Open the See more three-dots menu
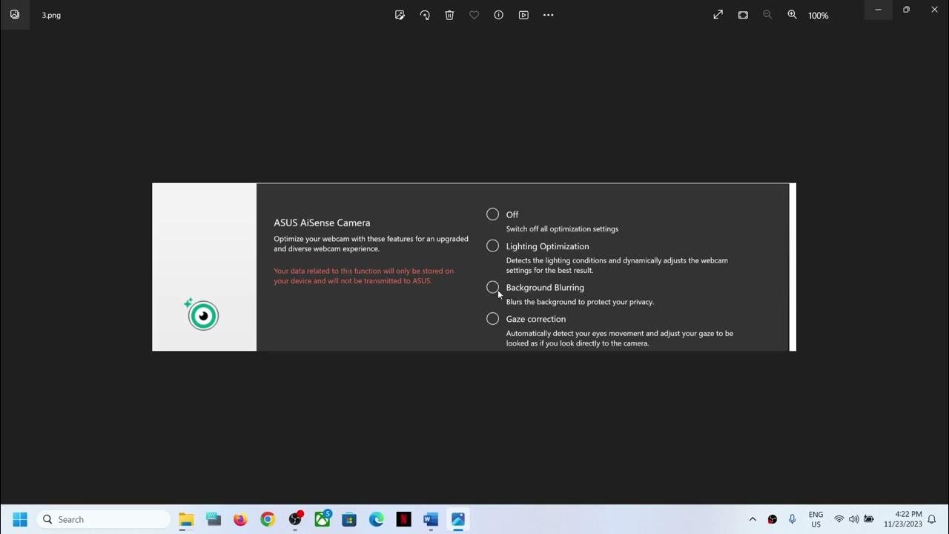949x534 pixels. click(x=549, y=15)
